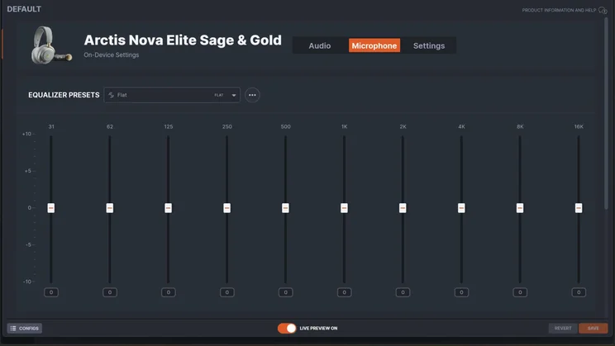Switch to the Audio tab
This screenshot has width=615, height=346.
click(320, 46)
